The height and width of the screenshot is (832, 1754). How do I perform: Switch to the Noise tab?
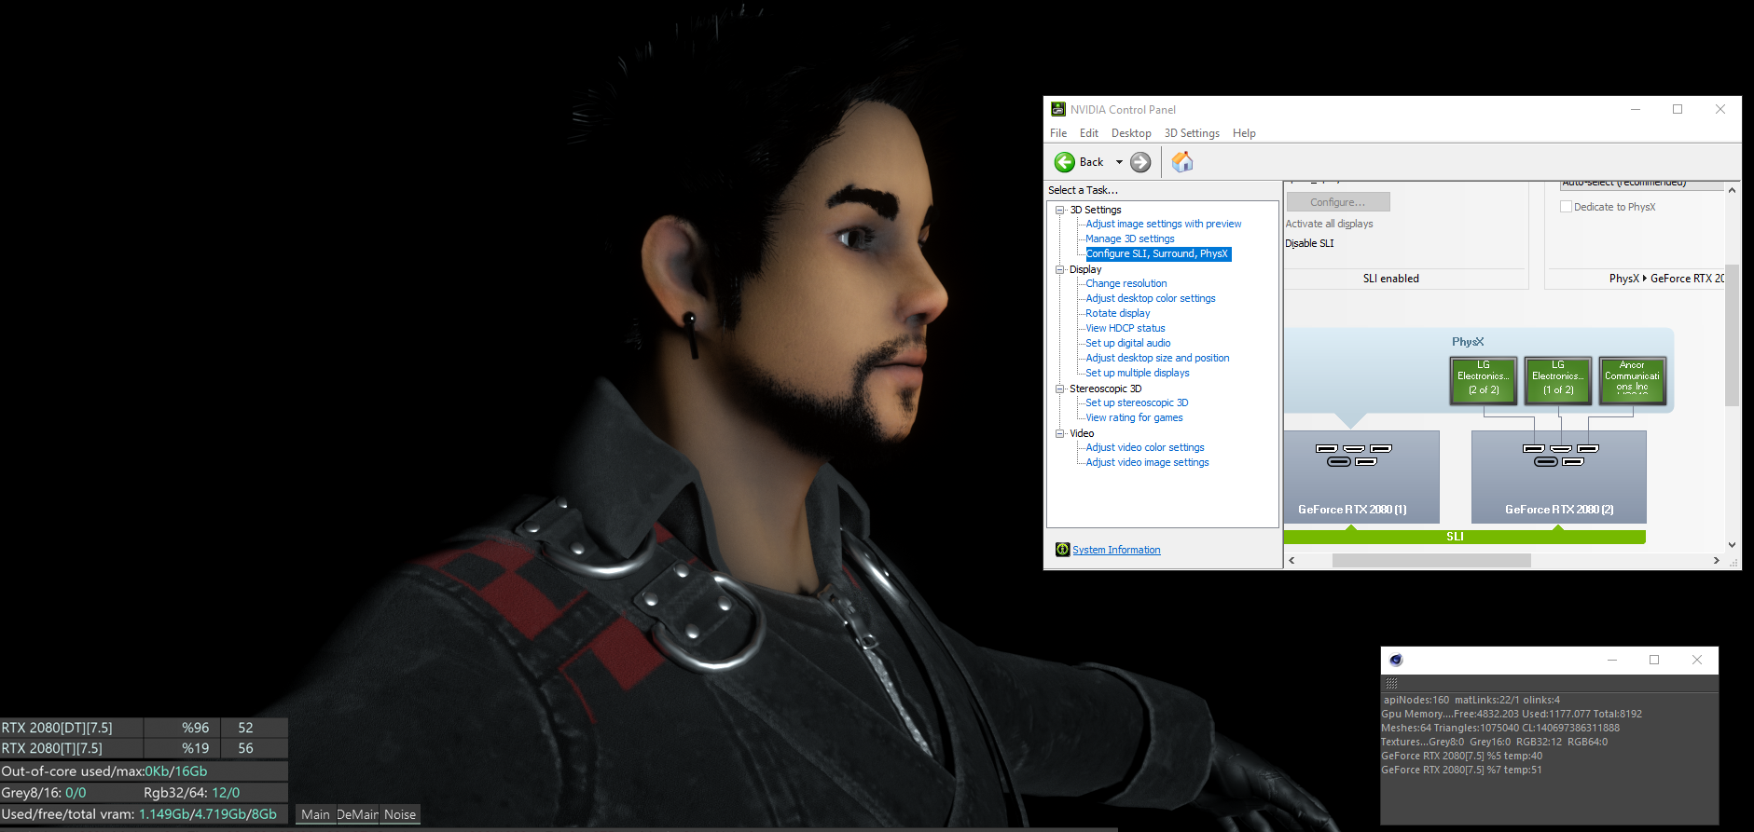(400, 814)
